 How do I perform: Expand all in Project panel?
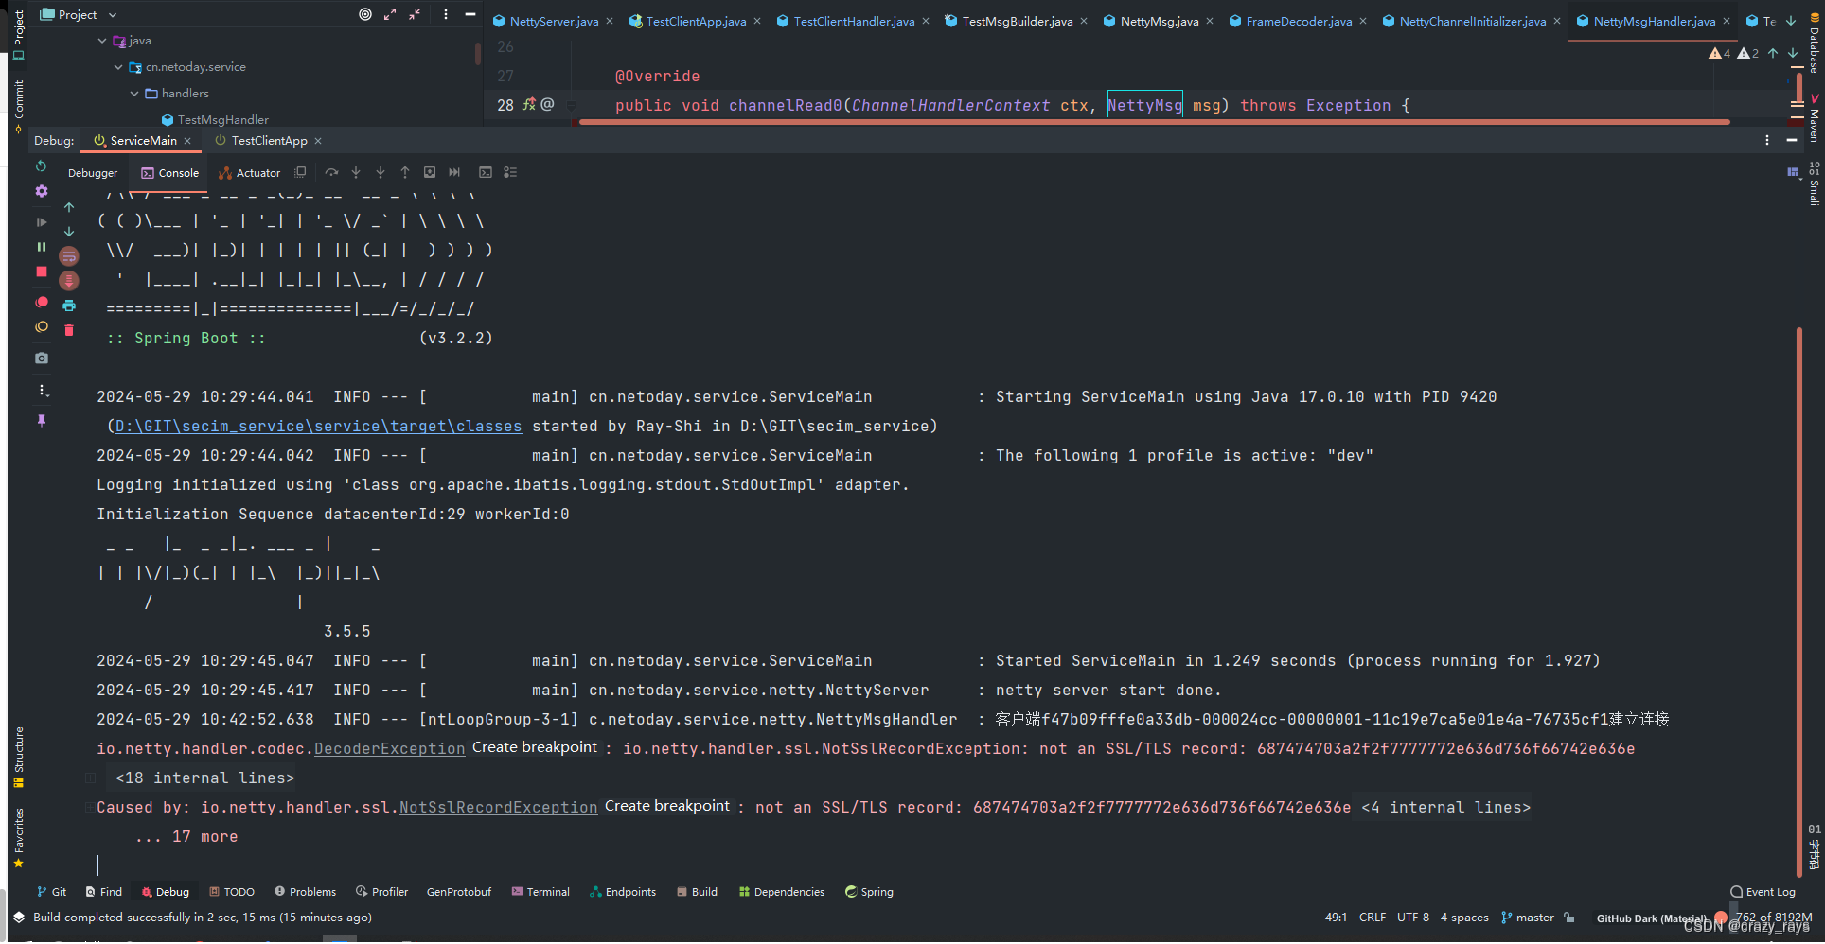pyautogui.click(x=390, y=14)
